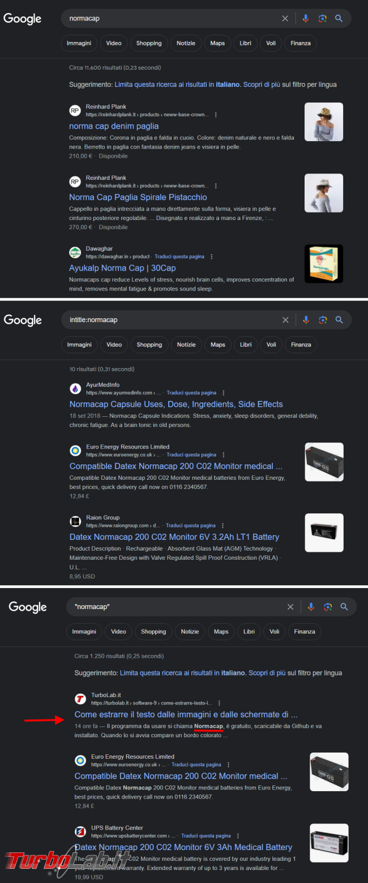This screenshot has height=883, width=368.
Task: Open the norma cap denim paglia result
Action: [x=114, y=126]
